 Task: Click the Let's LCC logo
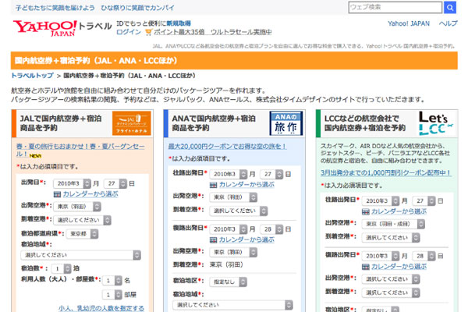coord(436,123)
